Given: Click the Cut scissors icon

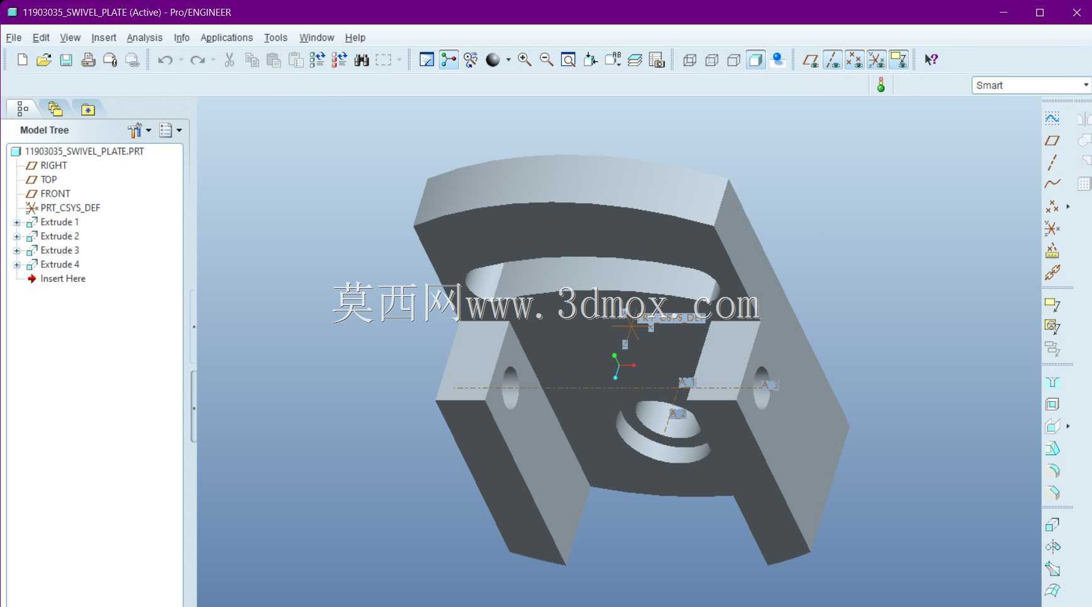Looking at the screenshot, I should 230,60.
